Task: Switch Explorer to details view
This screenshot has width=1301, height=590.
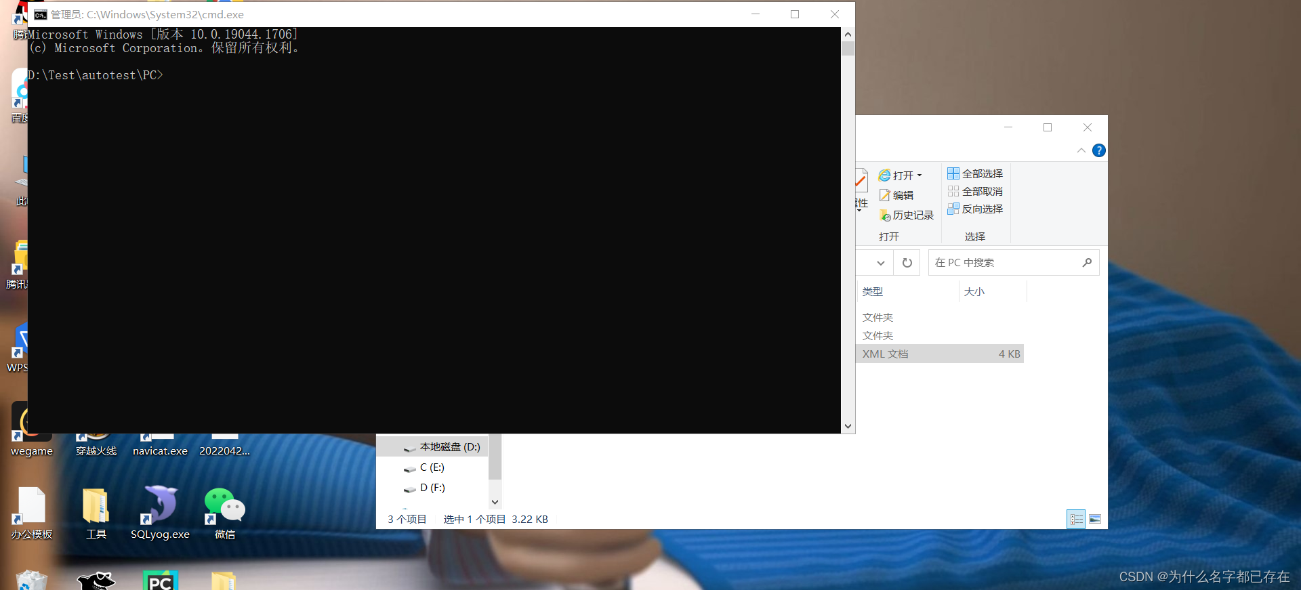Action: pos(1076,519)
